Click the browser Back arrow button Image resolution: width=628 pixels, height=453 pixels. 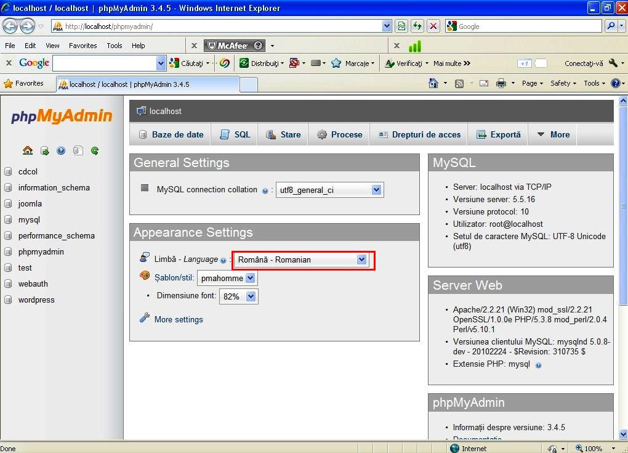coord(10,27)
